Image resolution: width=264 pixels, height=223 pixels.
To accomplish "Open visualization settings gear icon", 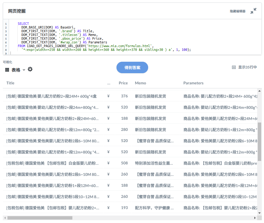I will coord(30,69).
